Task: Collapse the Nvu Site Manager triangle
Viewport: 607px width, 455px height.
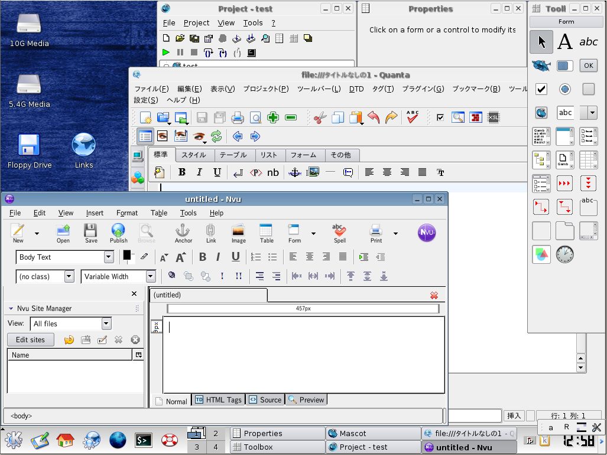Action: click(x=11, y=309)
